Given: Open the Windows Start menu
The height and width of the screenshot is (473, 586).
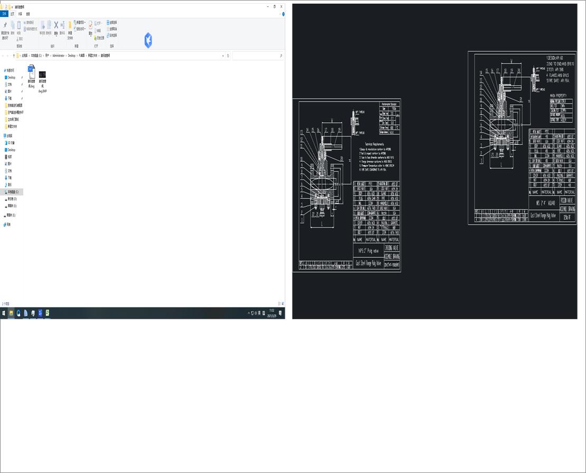Looking at the screenshot, I should (x=4, y=313).
